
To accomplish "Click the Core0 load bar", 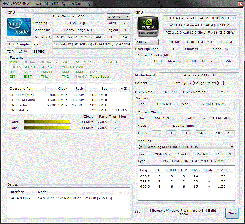I will pyautogui.click(x=47, y=122).
